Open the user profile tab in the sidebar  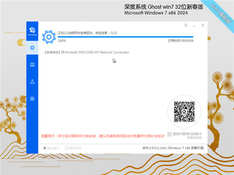(32, 81)
